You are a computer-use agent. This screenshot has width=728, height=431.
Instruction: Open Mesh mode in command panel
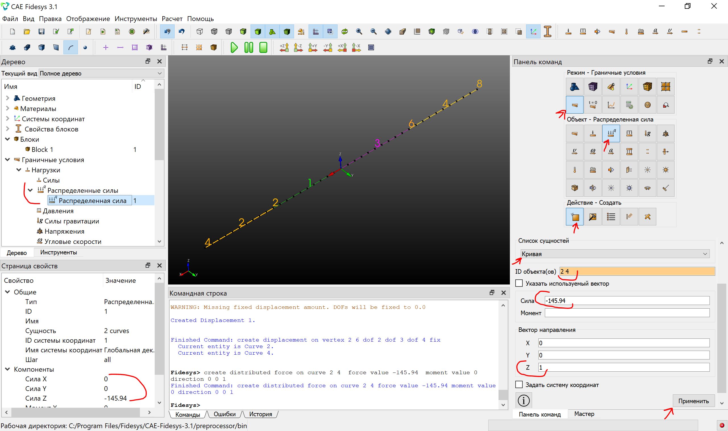coord(593,87)
